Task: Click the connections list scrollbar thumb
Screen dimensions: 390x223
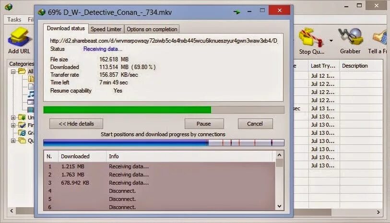Action: tap(279, 163)
